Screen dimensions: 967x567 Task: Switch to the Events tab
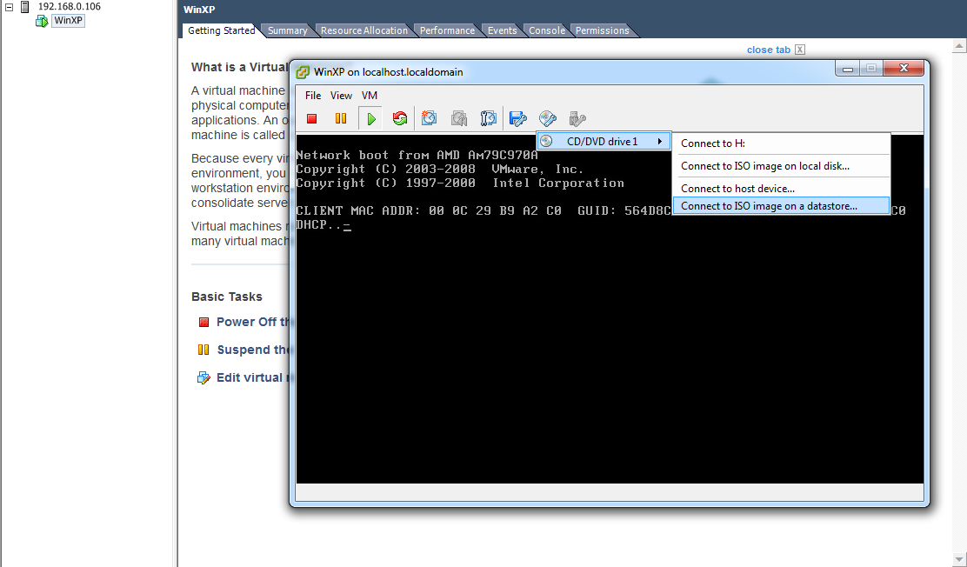pyautogui.click(x=502, y=30)
